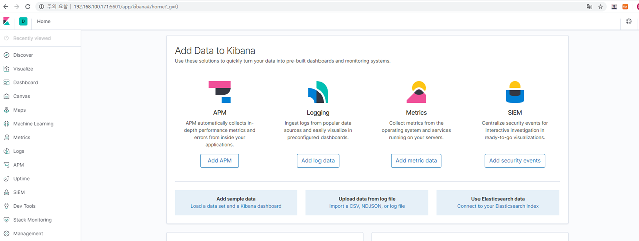Screen dimensions: 639x241
Task: Click the SIEM solution logo
Action: pos(515,92)
